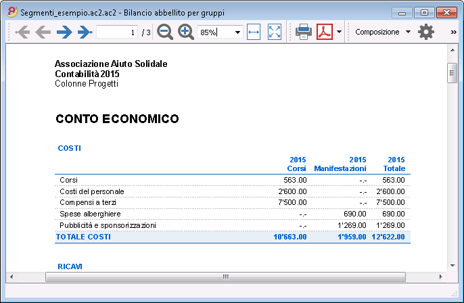
Task: Click the horizontal scrollbar left arrow
Action: (11, 277)
